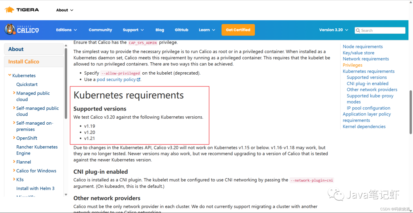Open the Install Calico sidebar section
413x213 pixels.
(x=34, y=62)
